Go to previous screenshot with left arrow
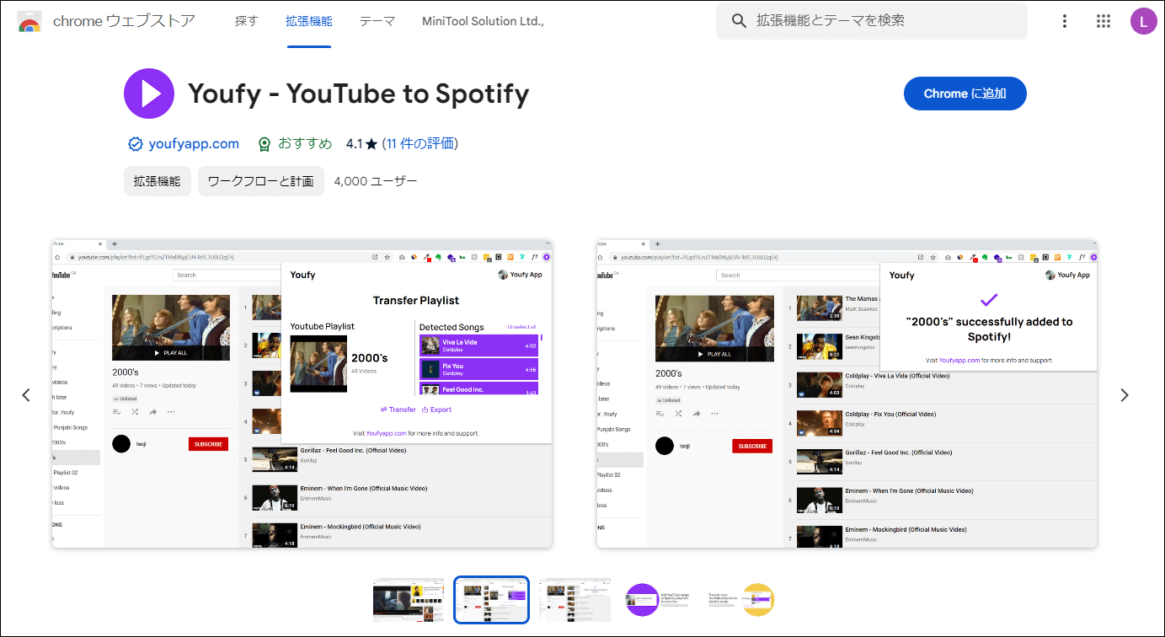 click(x=26, y=394)
